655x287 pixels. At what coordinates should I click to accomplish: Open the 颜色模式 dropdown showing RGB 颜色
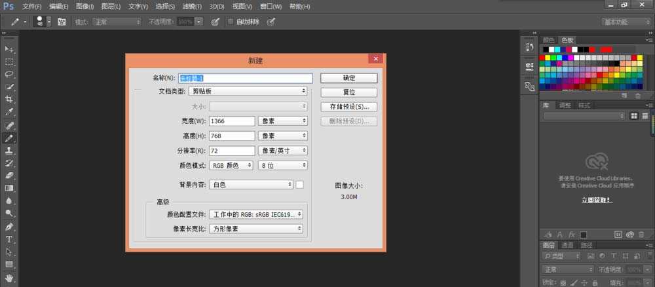pyautogui.click(x=231, y=166)
